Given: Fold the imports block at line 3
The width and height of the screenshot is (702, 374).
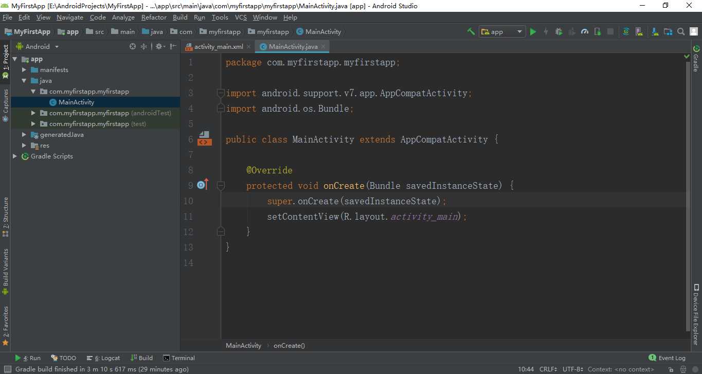Looking at the screenshot, I should [x=221, y=93].
